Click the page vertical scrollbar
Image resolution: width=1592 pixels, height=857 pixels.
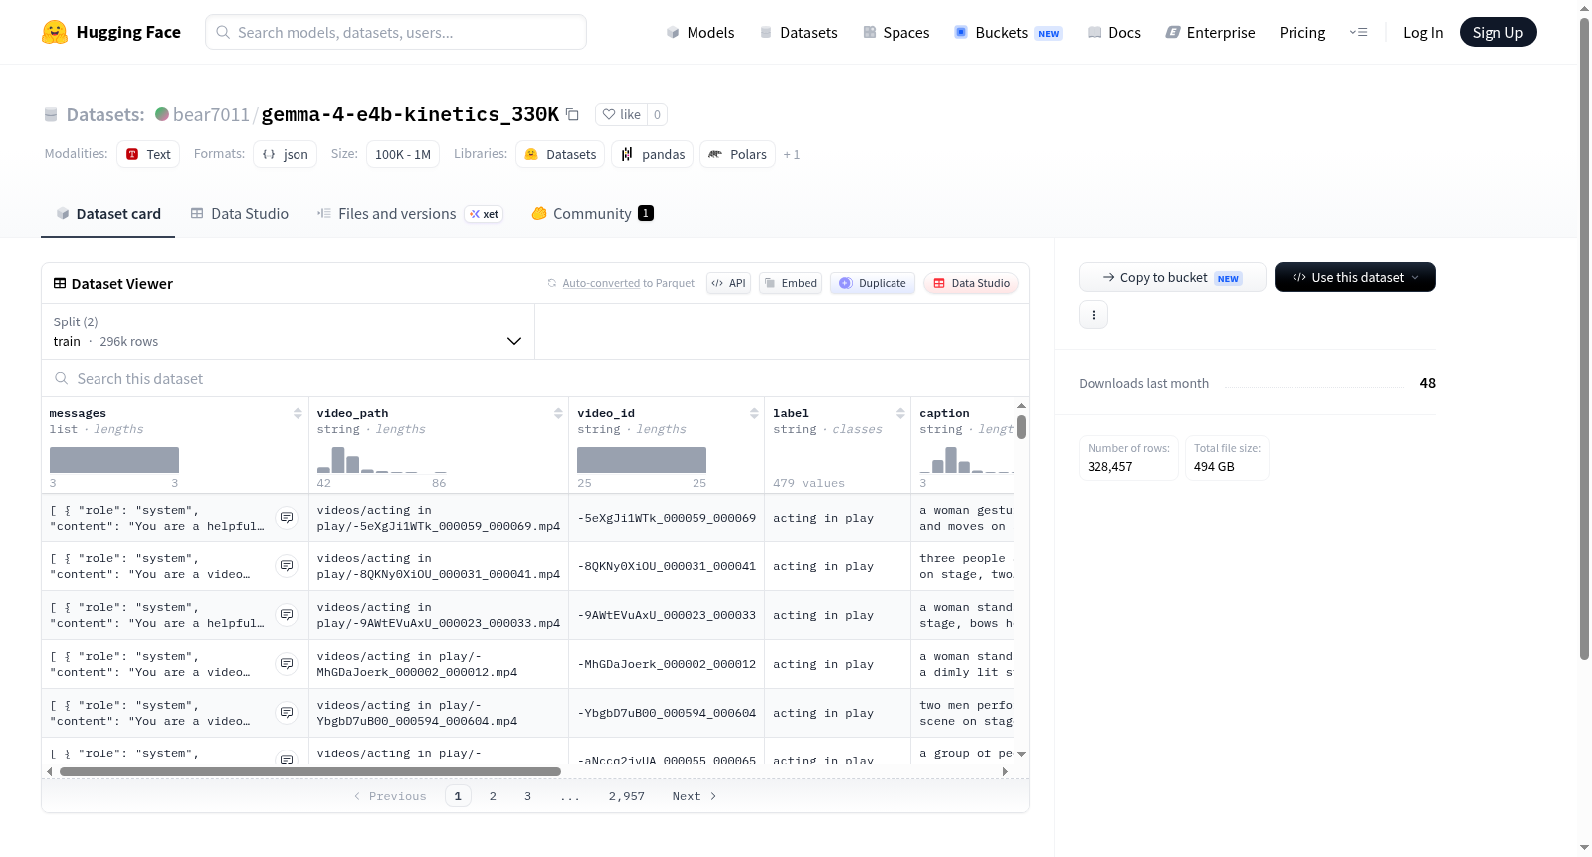click(x=1585, y=338)
